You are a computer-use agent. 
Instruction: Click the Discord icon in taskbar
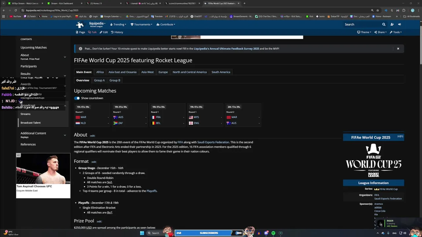[266, 233]
